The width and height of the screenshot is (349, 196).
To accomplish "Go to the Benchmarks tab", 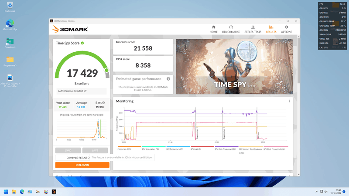I will tap(231, 29).
